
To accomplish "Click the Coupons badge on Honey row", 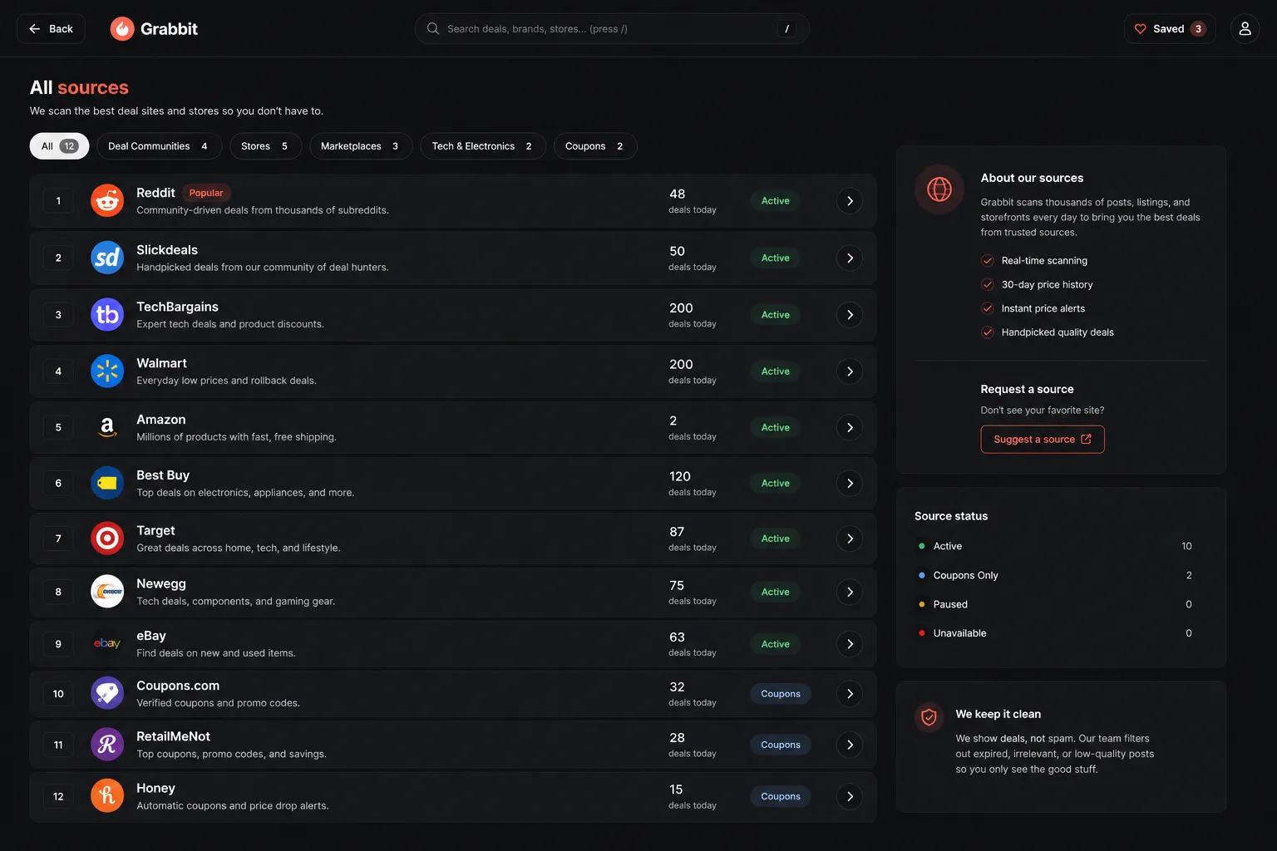I will pyautogui.click(x=781, y=796).
